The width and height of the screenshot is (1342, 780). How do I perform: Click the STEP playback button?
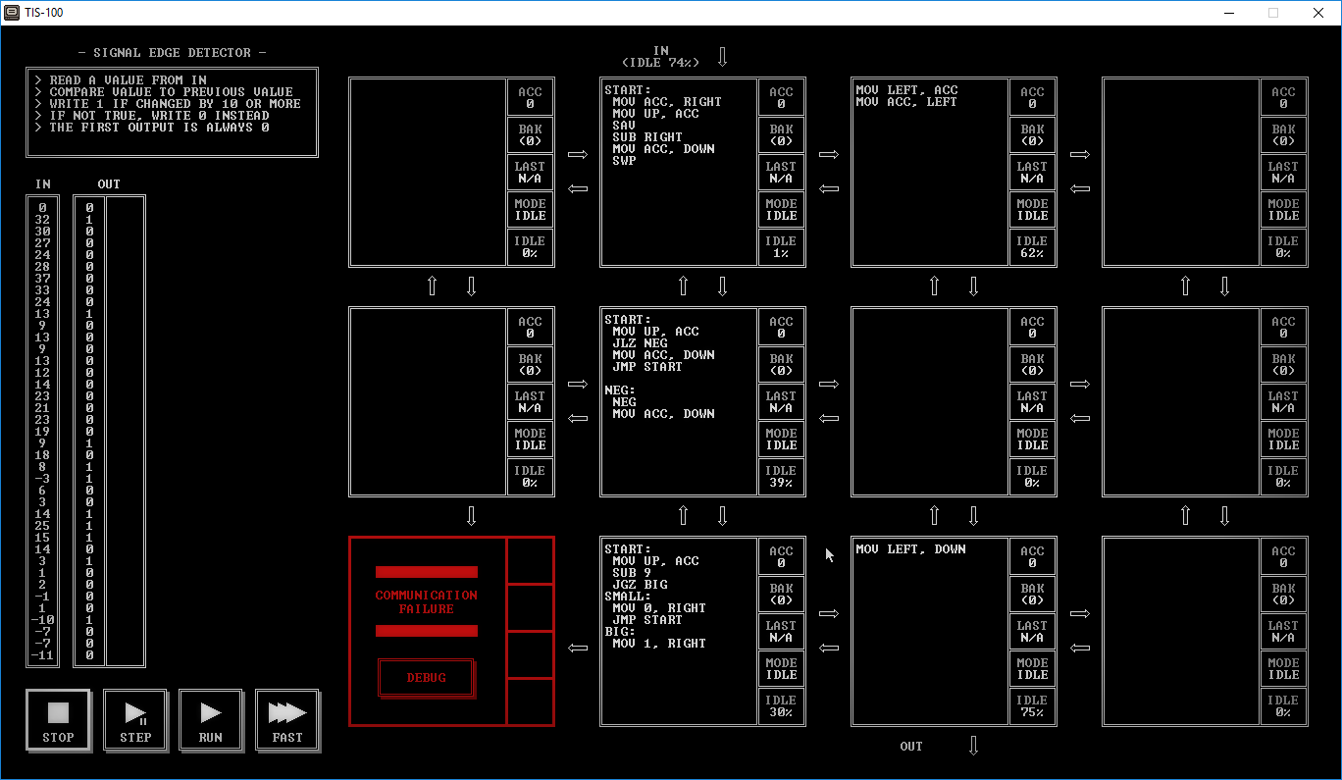point(135,720)
